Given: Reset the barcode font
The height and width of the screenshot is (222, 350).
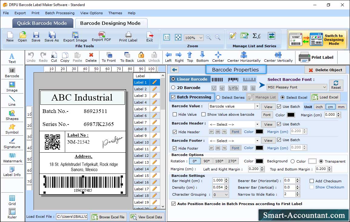Looking at the screenshot, I should pyautogui.click(x=336, y=85).
